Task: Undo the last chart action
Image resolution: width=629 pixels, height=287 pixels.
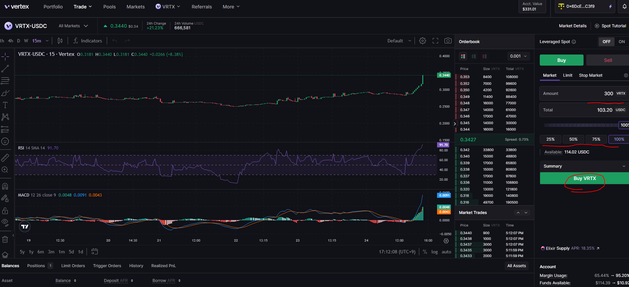Action: pyautogui.click(x=114, y=41)
